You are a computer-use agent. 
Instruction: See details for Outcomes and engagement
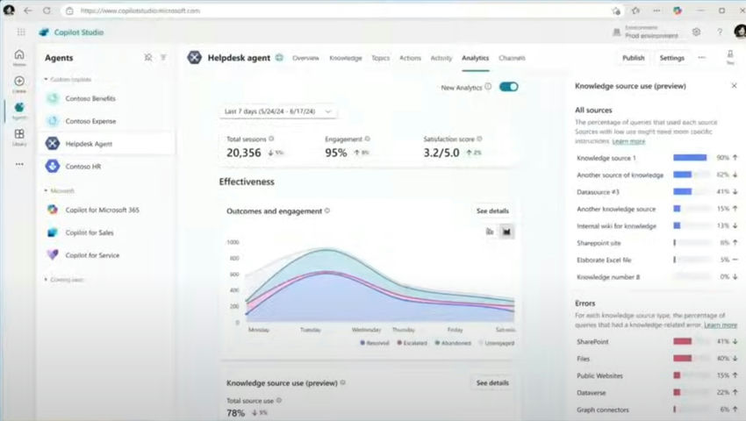click(492, 210)
